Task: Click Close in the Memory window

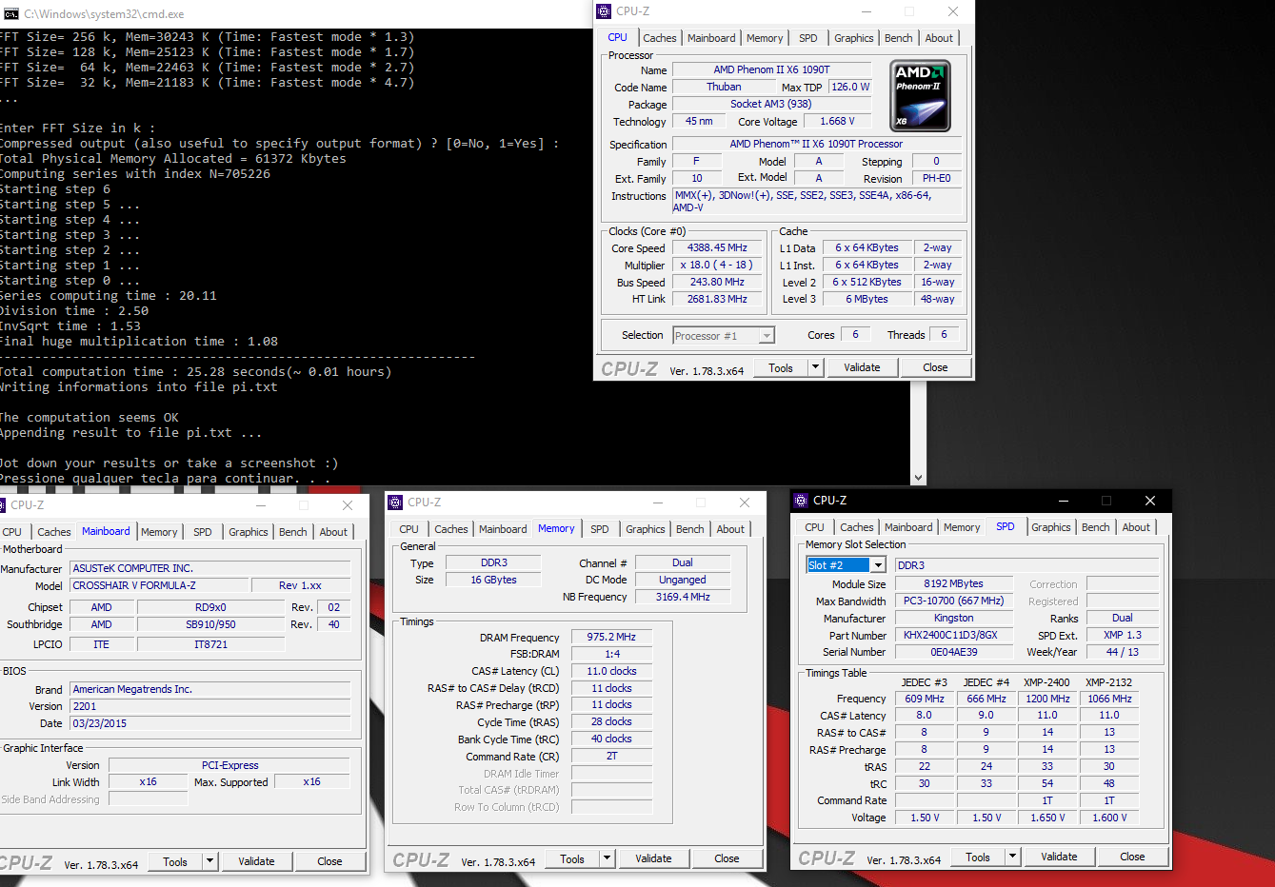Action: click(727, 858)
